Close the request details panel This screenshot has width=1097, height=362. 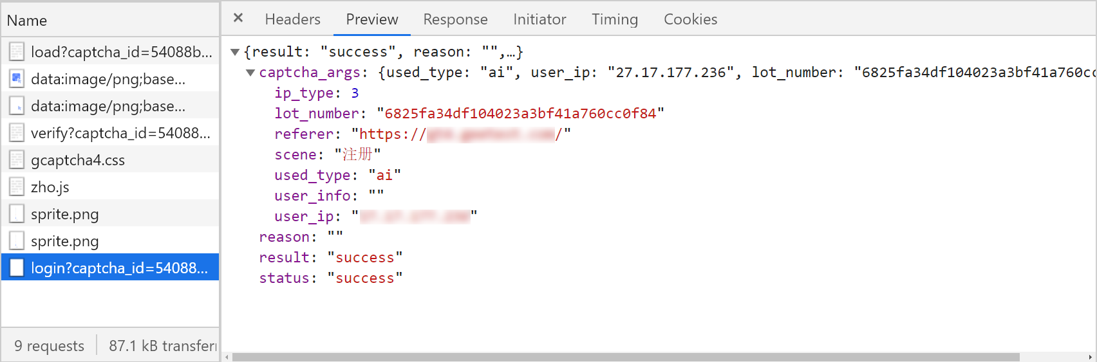tap(238, 18)
